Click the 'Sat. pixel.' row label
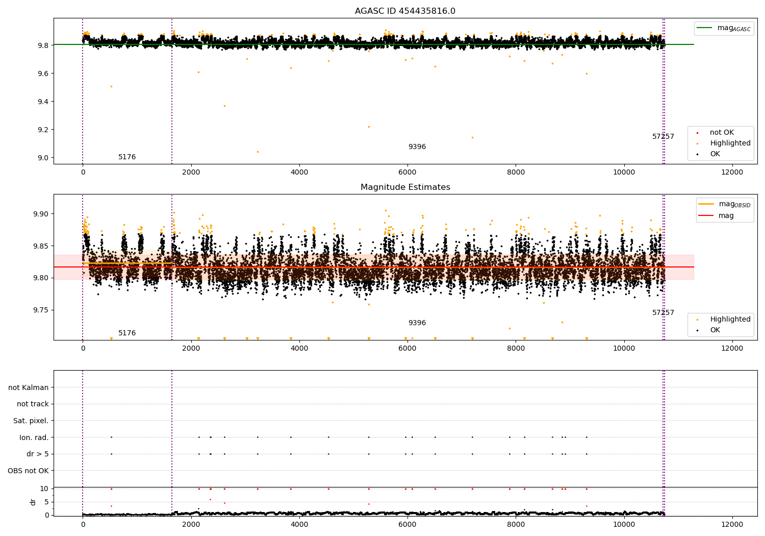765x536 pixels. pyautogui.click(x=31, y=421)
